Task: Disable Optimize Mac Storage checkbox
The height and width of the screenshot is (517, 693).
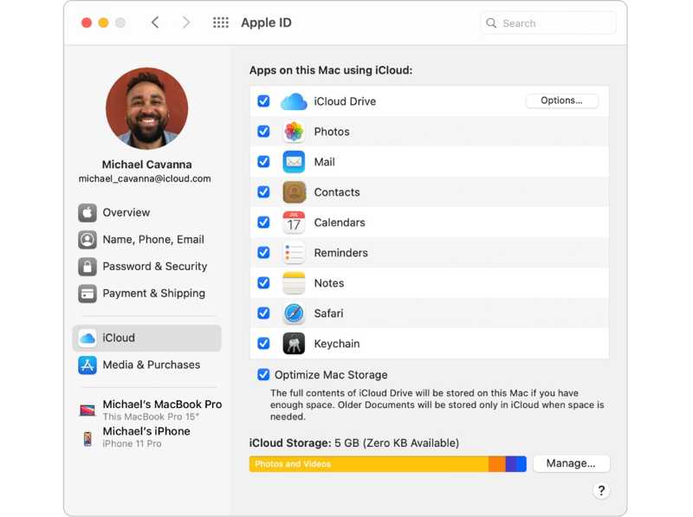Action: coord(263,375)
